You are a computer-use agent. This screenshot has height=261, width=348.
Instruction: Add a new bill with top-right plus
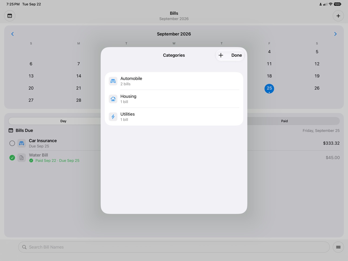[x=338, y=16]
